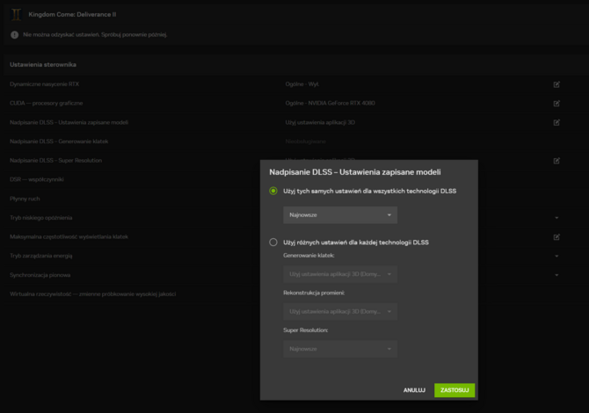This screenshot has height=413, width=589.
Task: Click the Synchronizacja pionowa label
Action: (40, 275)
